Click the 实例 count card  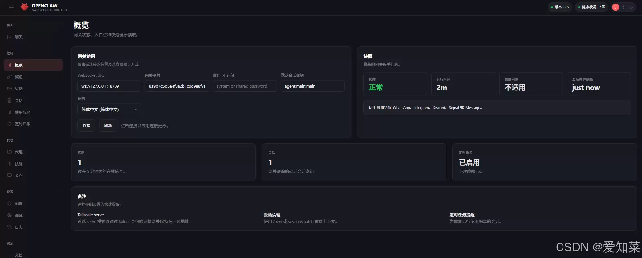point(163,162)
